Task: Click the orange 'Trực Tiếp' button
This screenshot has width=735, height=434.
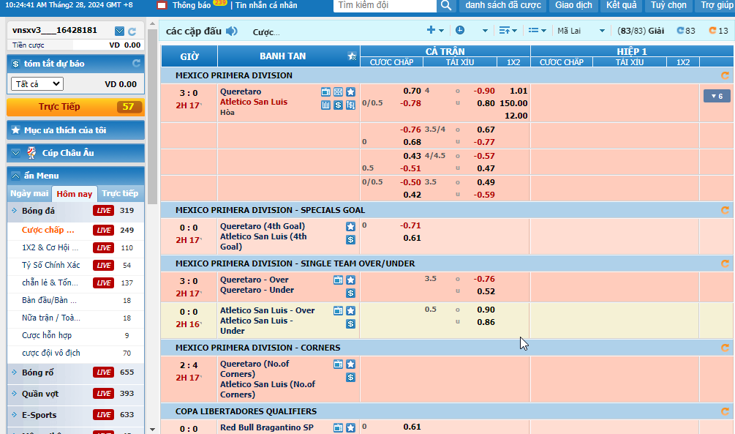Action: [75, 107]
